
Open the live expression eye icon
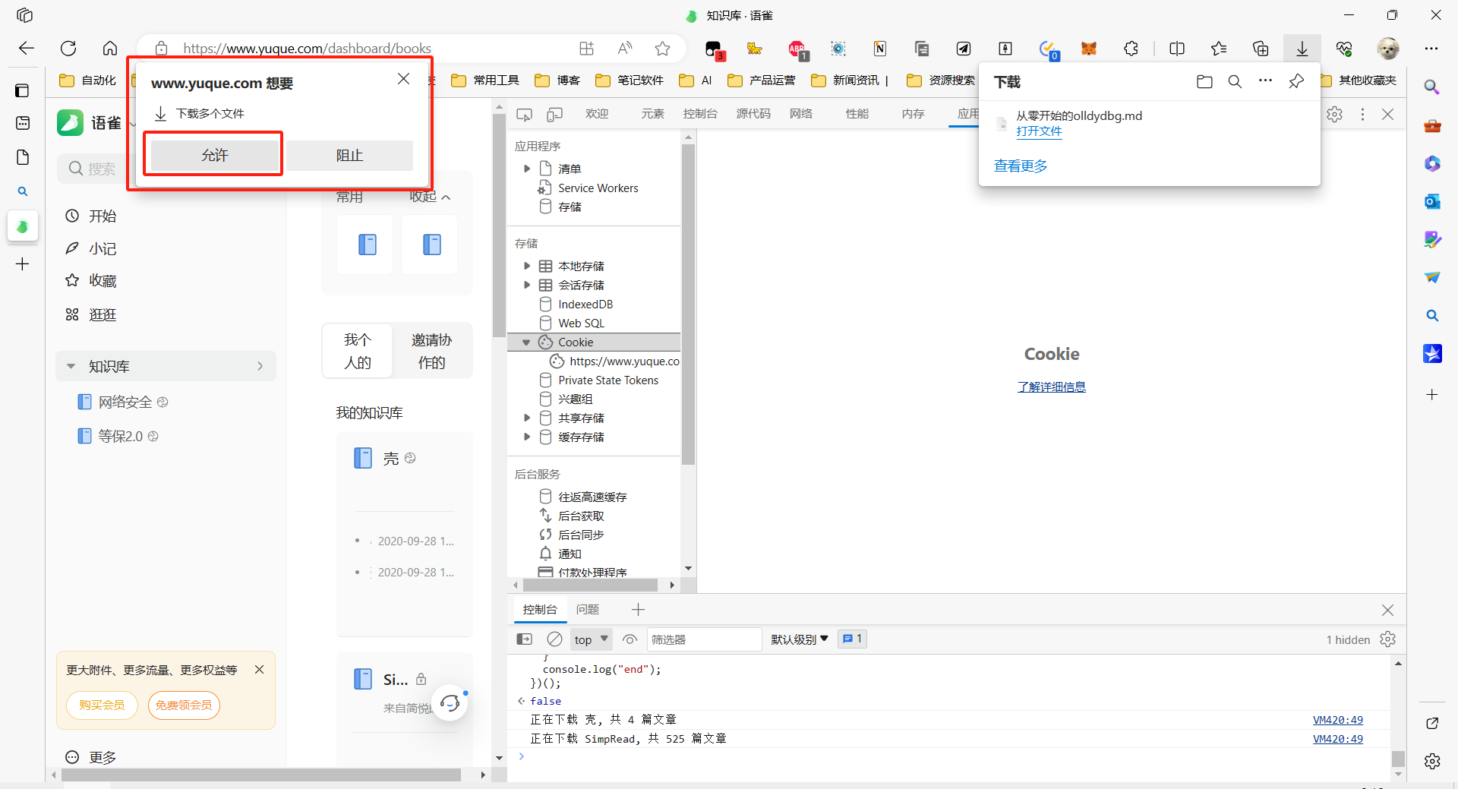(630, 639)
